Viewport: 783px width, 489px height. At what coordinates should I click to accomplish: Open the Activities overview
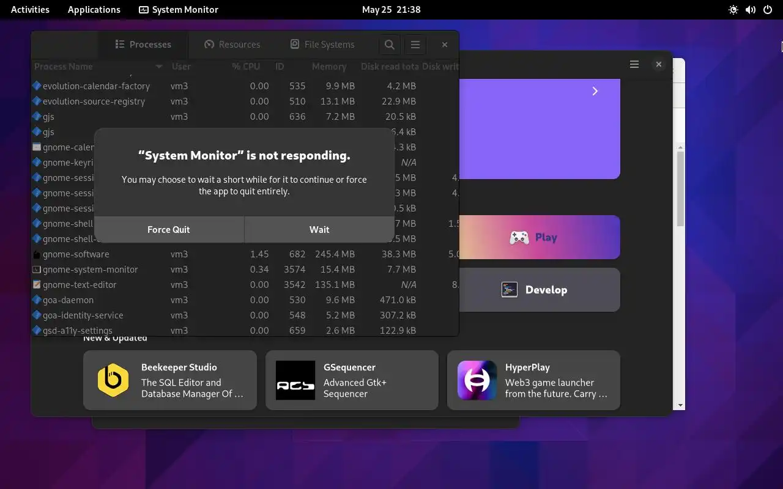click(30, 10)
